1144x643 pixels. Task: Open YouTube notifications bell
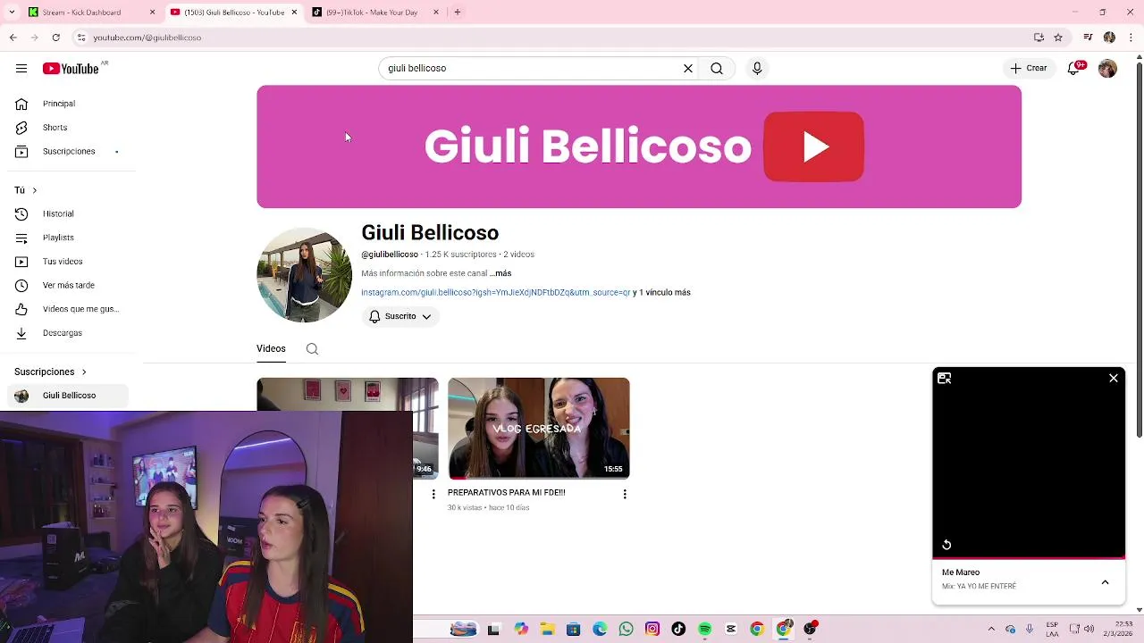[1074, 68]
